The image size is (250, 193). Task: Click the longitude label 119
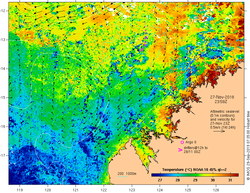coord(20,190)
